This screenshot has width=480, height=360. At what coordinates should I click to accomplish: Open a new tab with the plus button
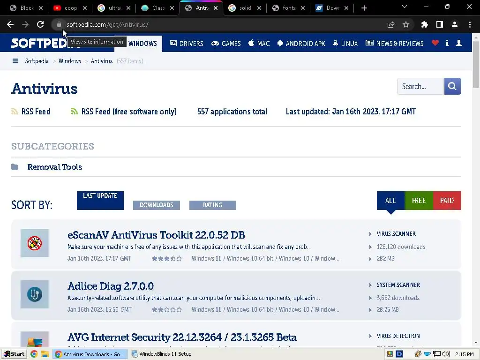[x=364, y=8]
